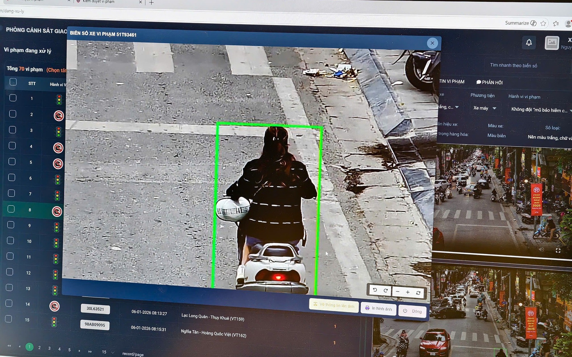Zoom in the violation image

pos(408,292)
